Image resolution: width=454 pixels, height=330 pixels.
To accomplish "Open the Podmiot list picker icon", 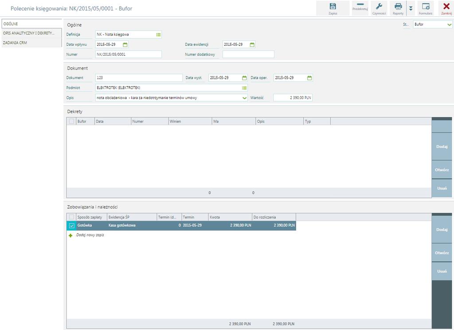I will click(x=244, y=88).
